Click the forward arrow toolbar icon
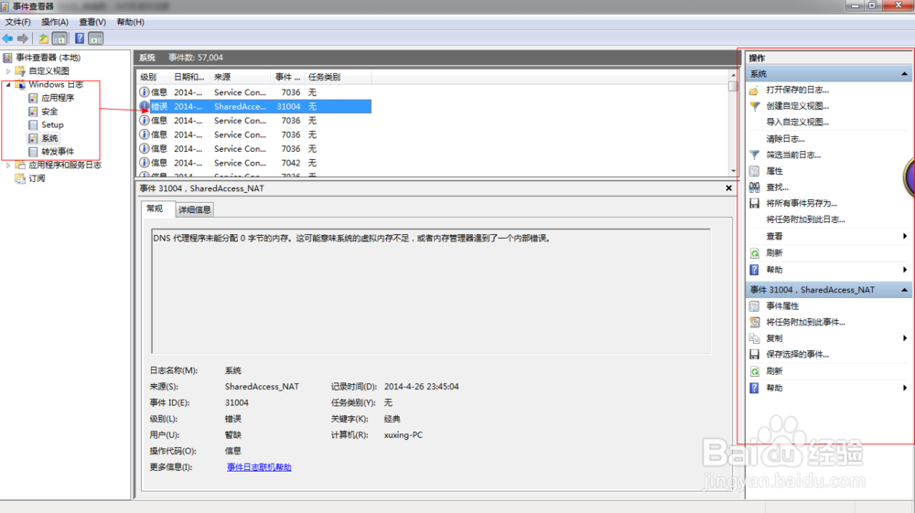This screenshot has height=513, width=915. click(23, 38)
